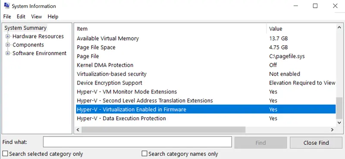
Task: Expand the Software Environment node
Action: [8, 53]
